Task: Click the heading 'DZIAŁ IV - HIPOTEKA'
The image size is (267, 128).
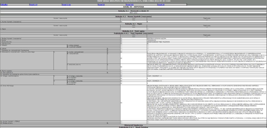Action: pyautogui.click(x=133, y=7)
